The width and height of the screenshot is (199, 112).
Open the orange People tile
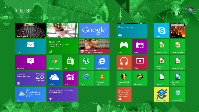[124, 94]
